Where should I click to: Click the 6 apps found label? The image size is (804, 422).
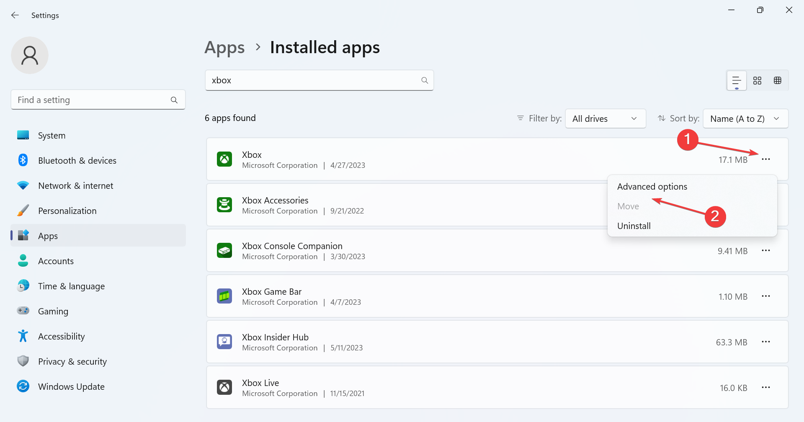click(230, 118)
